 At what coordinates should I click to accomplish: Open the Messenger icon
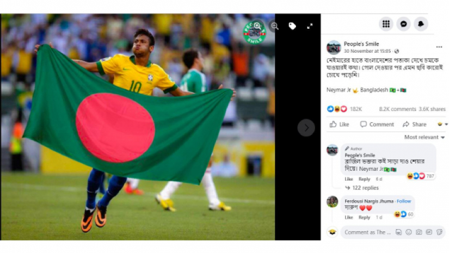pos(403,24)
